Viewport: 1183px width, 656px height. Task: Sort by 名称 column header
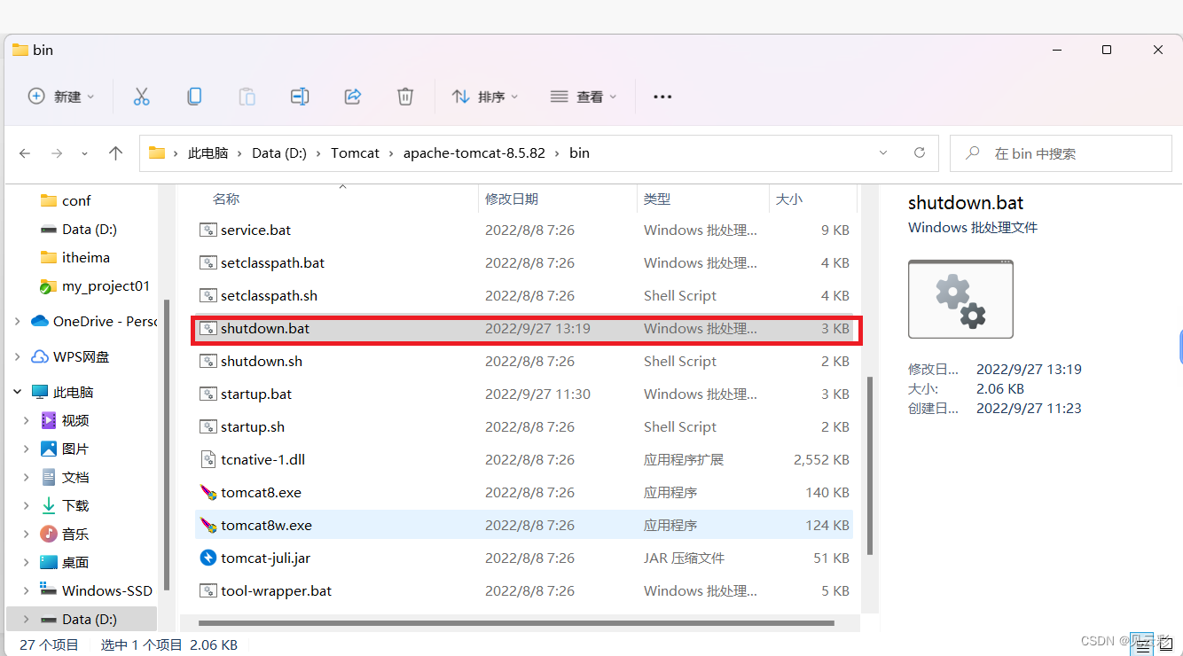226,199
